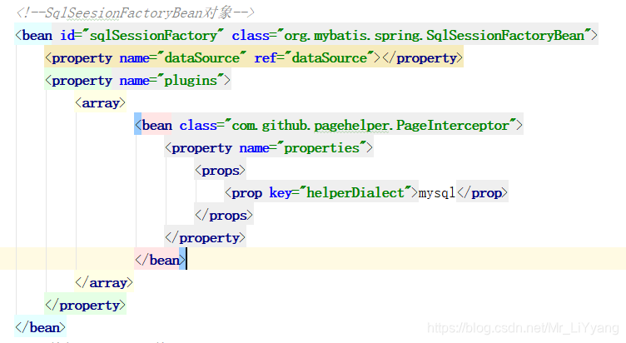Click the SqlSeesionFactoryBean comment line
626x343 pixels.
[135, 12]
